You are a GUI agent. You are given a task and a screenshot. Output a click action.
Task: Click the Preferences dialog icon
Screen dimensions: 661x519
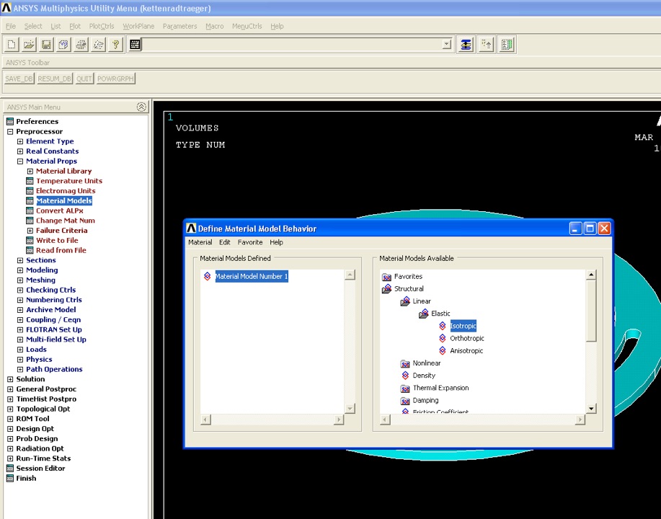(x=10, y=121)
